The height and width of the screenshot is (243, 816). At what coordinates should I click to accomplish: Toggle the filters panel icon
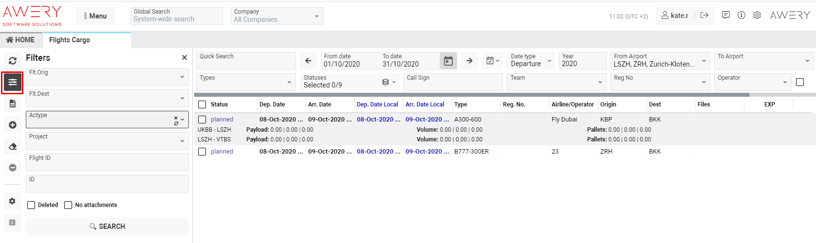[13, 83]
